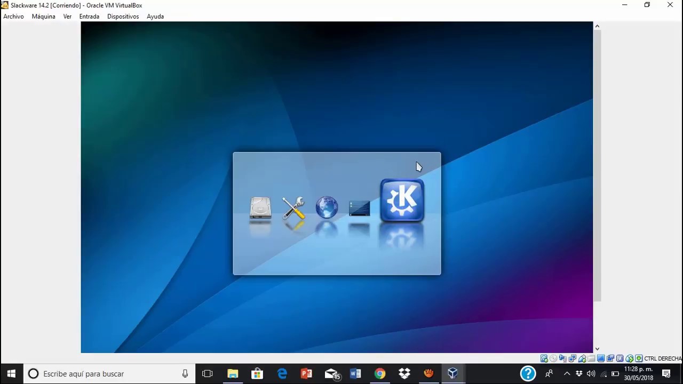The height and width of the screenshot is (384, 683).
Task: Click the scrollbar down arrow
Action: click(x=597, y=349)
